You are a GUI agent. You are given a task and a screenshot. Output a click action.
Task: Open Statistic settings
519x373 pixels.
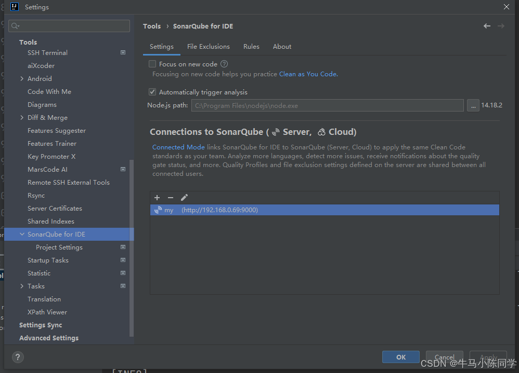pyautogui.click(x=39, y=273)
